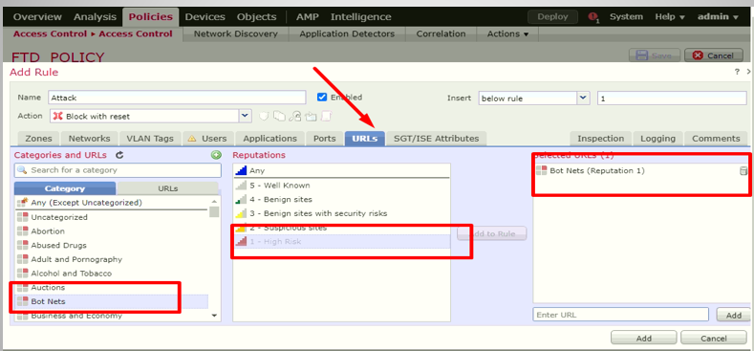Click the rule Name input field
The width and height of the screenshot is (754, 351).
[177, 98]
